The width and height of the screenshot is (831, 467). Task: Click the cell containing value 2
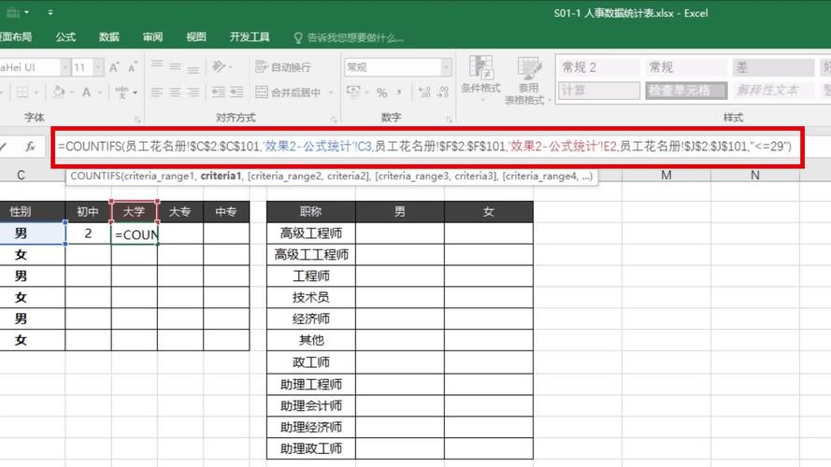click(x=88, y=233)
